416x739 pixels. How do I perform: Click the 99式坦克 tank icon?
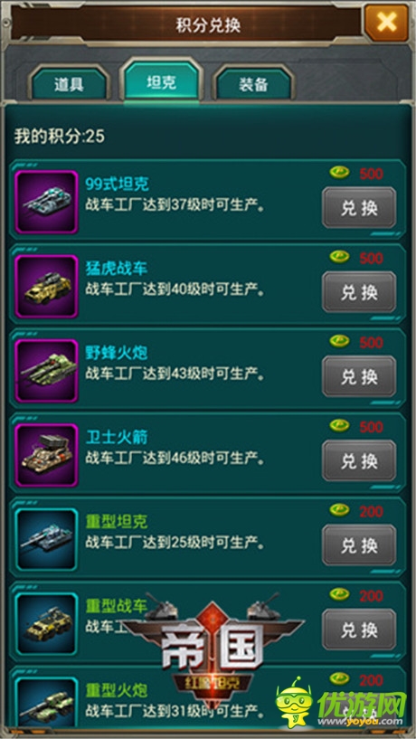pyautogui.click(x=46, y=202)
